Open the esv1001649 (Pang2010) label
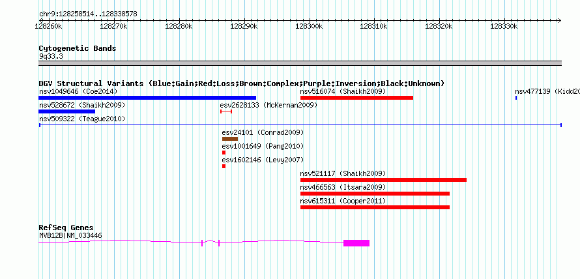The image size is (580, 279). (263, 146)
